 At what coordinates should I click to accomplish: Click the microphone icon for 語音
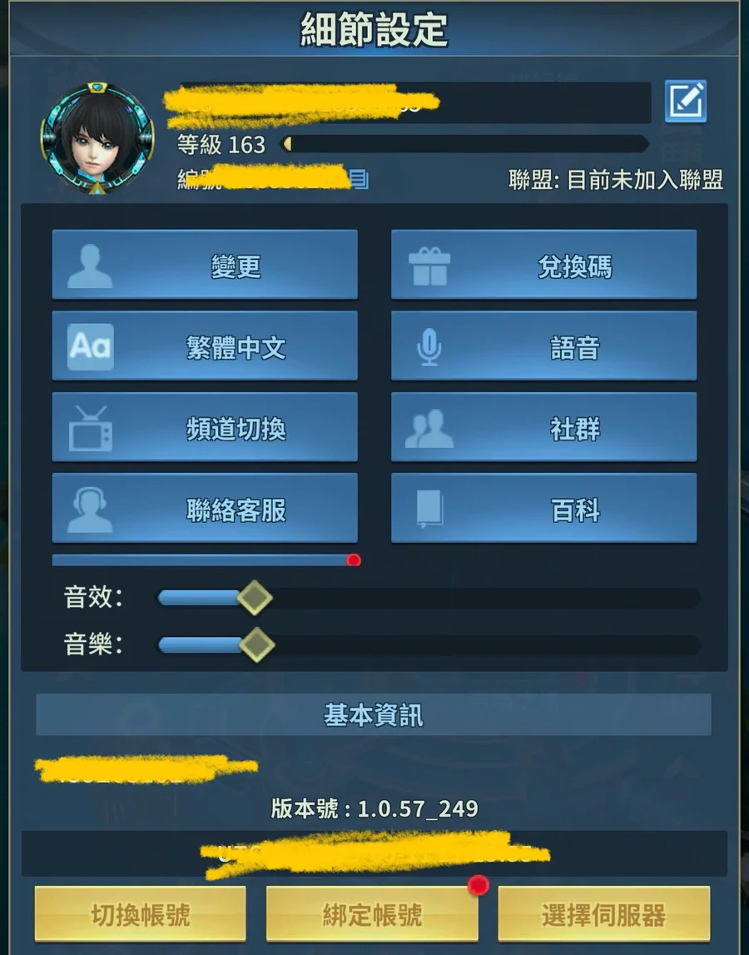click(429, 347)
